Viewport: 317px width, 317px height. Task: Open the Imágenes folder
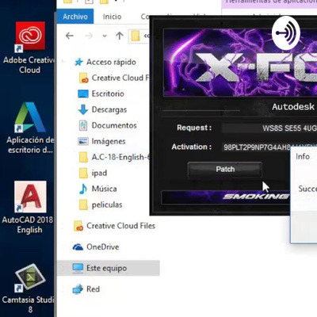tap(101, 141)
